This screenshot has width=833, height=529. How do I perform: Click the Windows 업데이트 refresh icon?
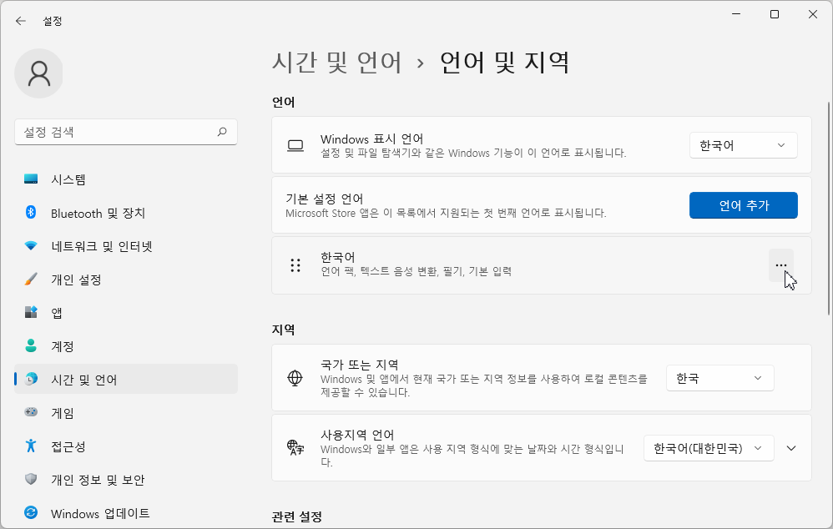point(31,512)
